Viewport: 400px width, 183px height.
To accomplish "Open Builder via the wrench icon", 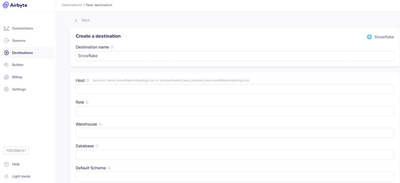I will coord(6,65).
